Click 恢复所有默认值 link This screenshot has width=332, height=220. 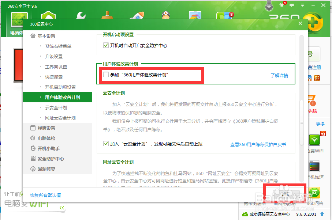click(x=45, y=195)
